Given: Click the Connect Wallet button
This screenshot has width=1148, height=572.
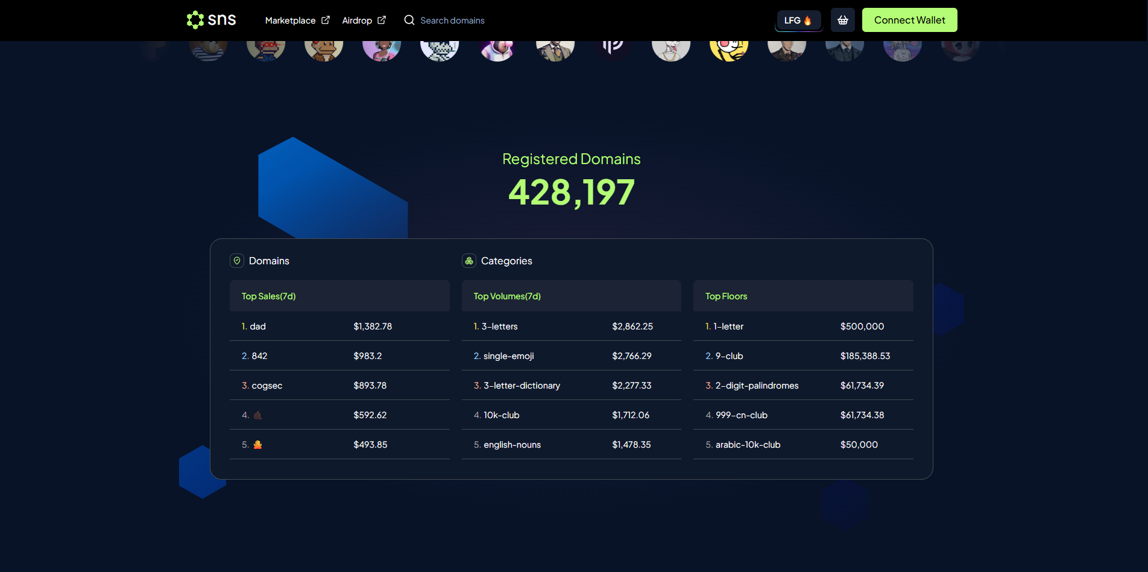Looking at the screenshot, I should (909, 19).
